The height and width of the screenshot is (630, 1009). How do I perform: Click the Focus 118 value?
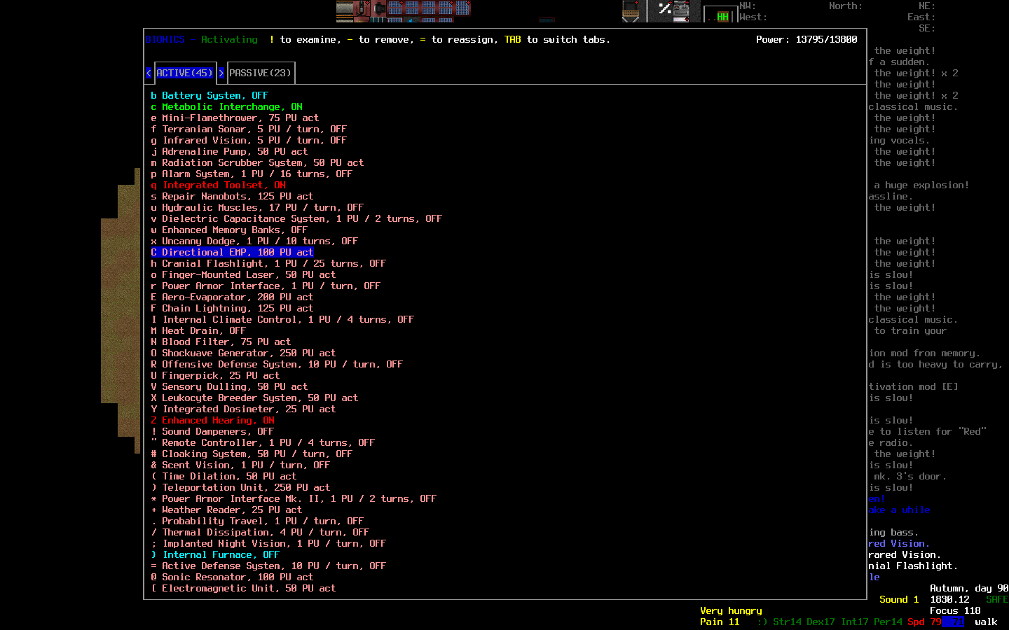pyautogui.click(x=955, y=610)
